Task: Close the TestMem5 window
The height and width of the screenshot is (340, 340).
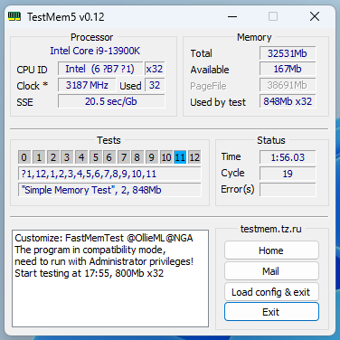Action: pos(315,16)
